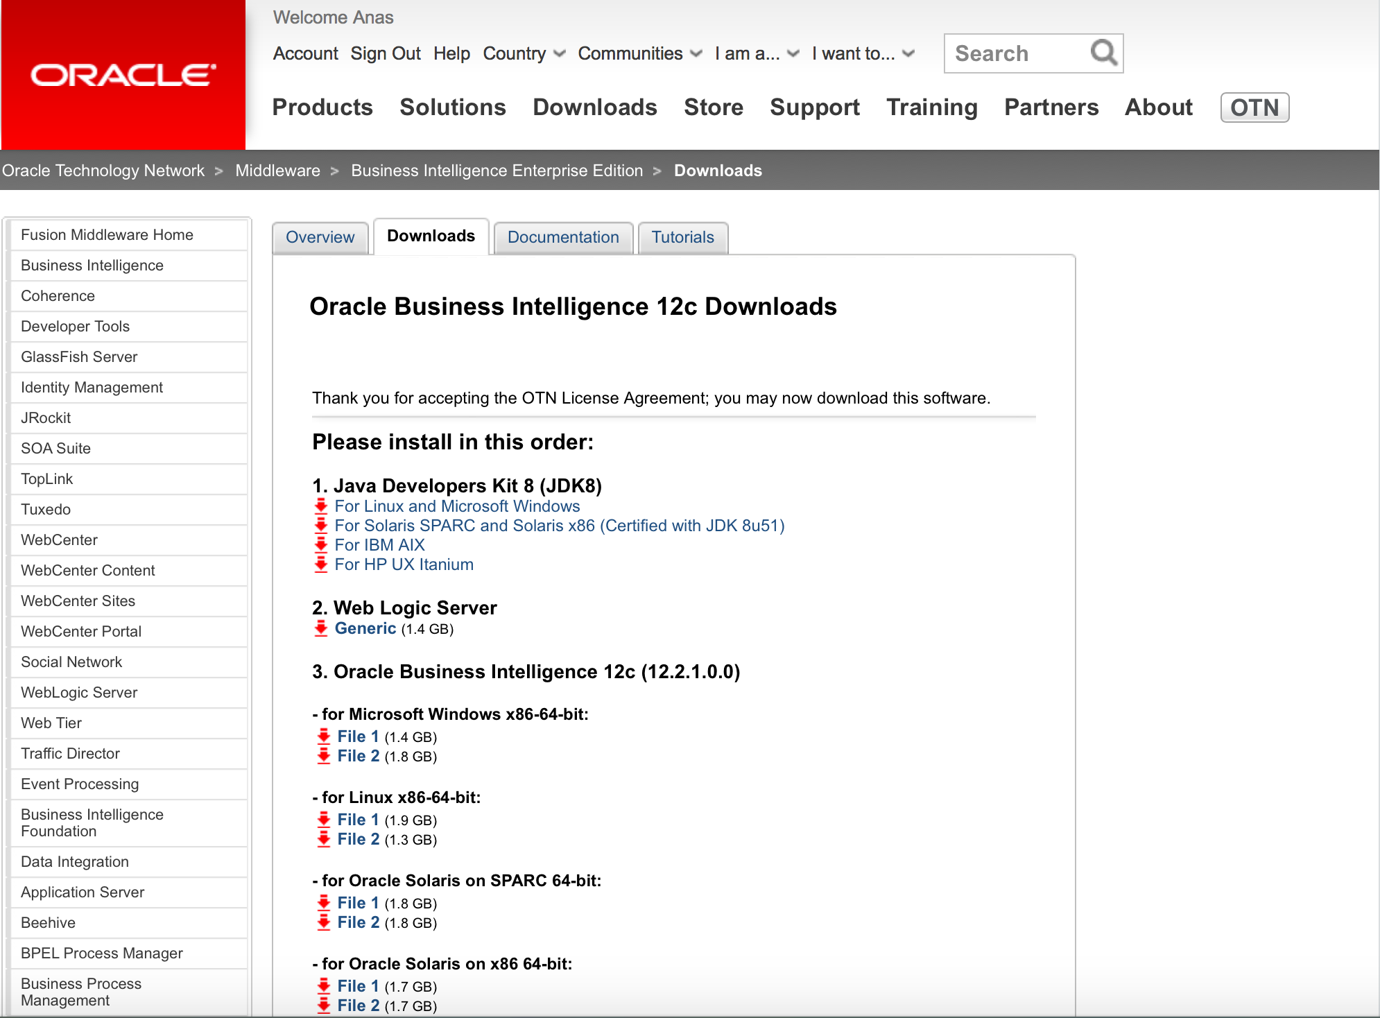Click download arrow beside Linux and Microsoft Windows JDK
Image resolution: width=1380 pixels, height=1018 pixels.
click(320, 506)
